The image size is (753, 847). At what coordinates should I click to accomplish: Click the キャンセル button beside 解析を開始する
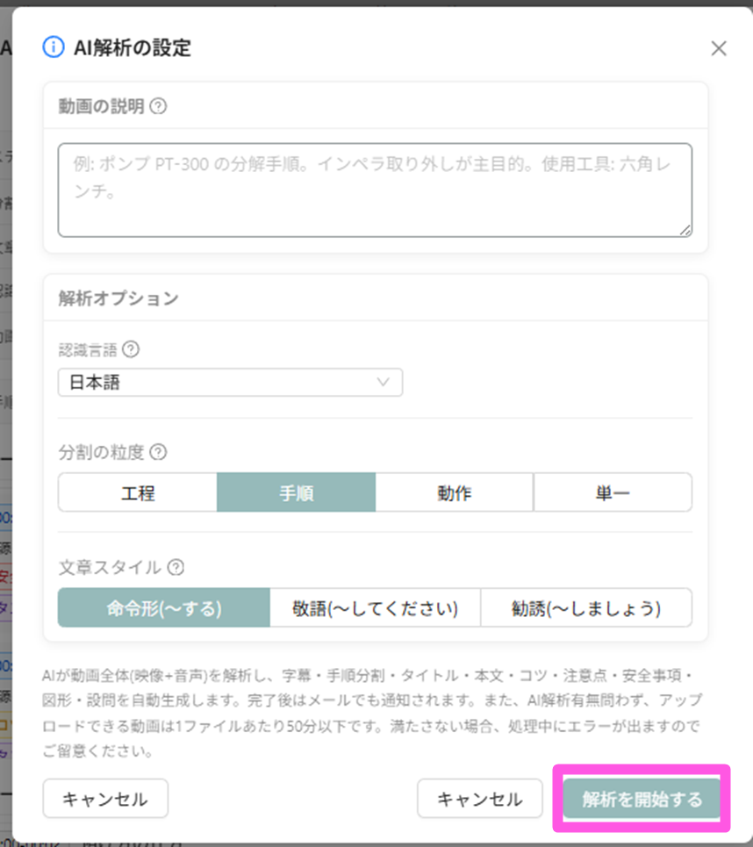coord(480,799)
